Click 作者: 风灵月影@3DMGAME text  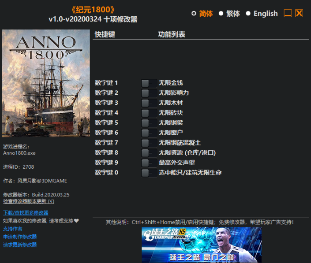pos(35,181)
